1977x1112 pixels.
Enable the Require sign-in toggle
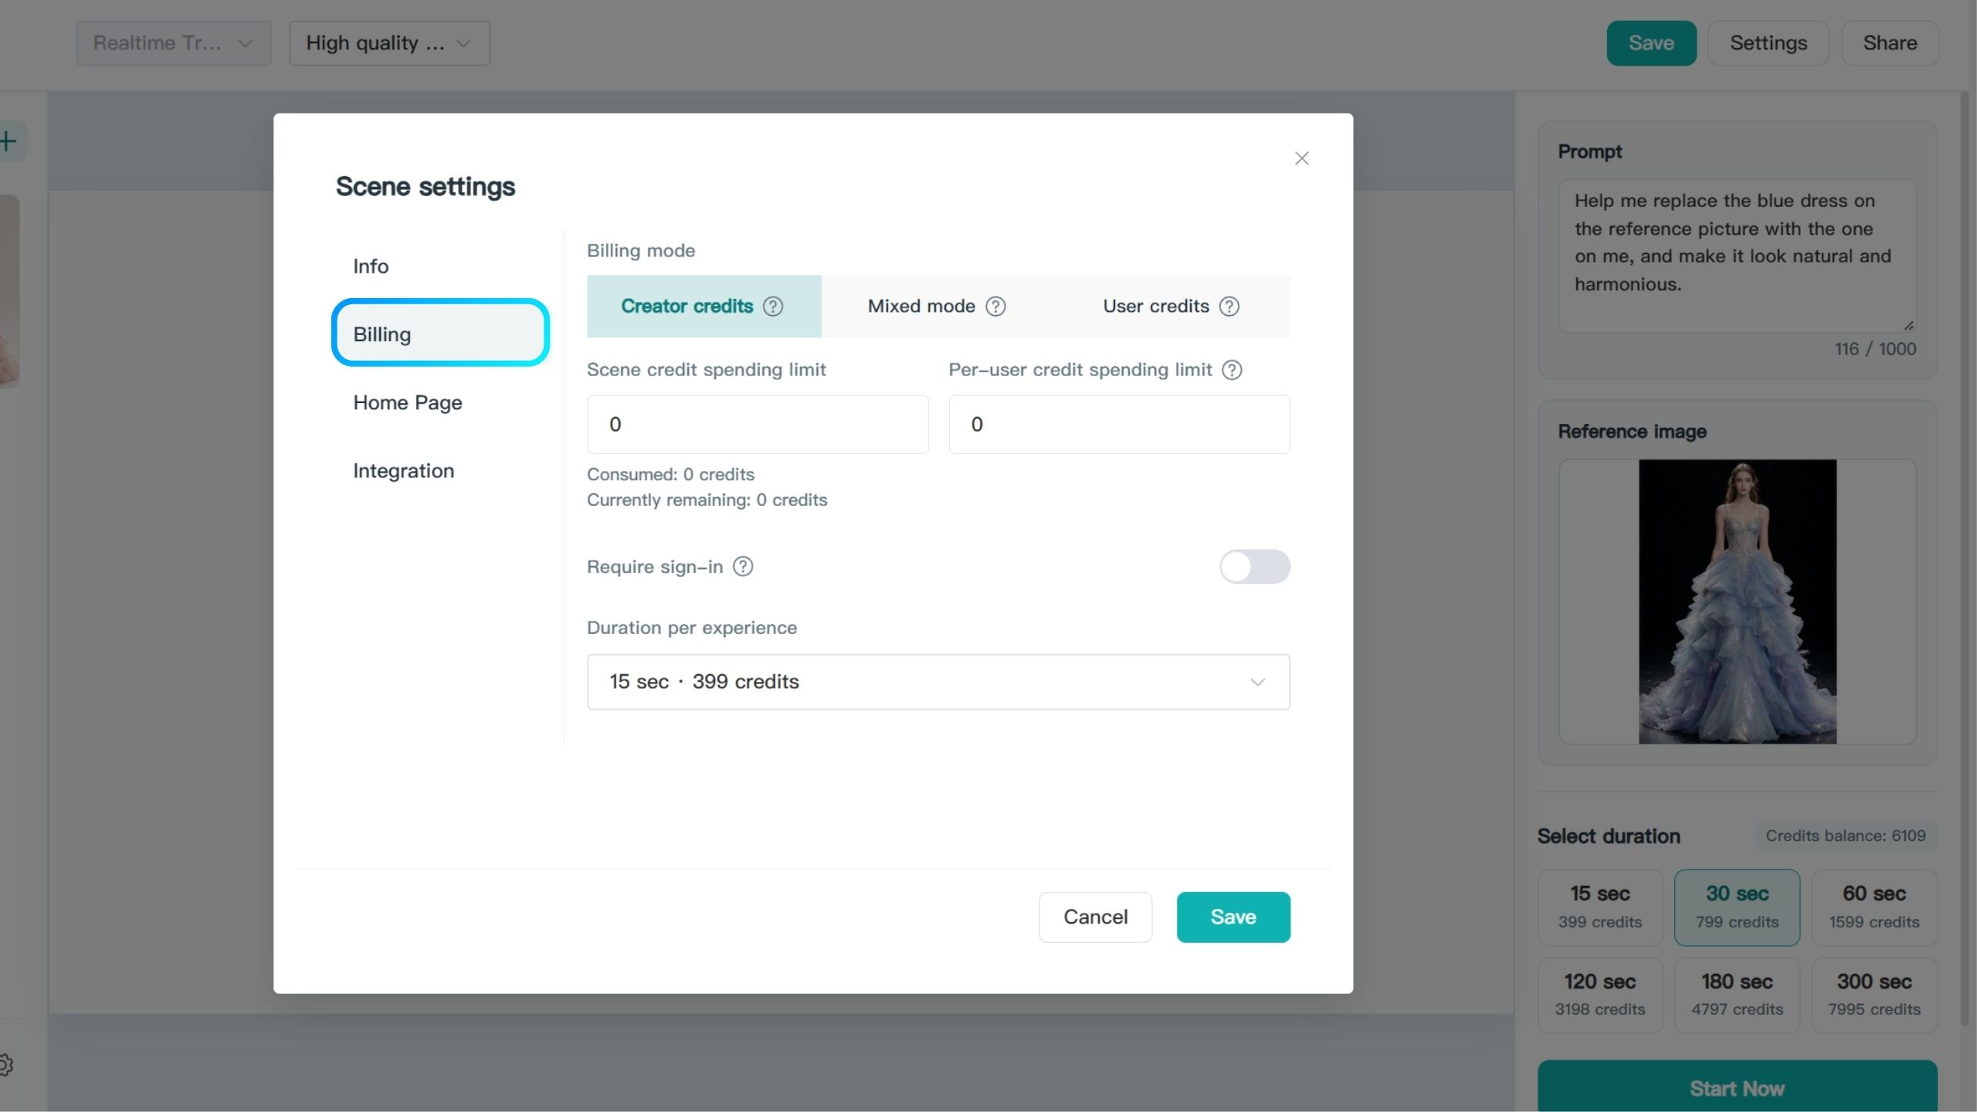[1254, 567]
